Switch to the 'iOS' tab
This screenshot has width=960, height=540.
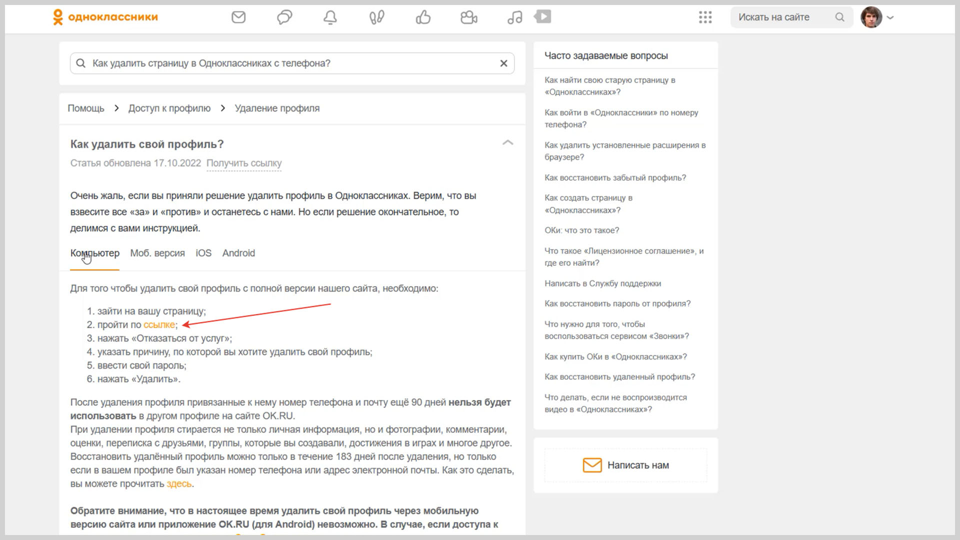click(x=203, y=253)
